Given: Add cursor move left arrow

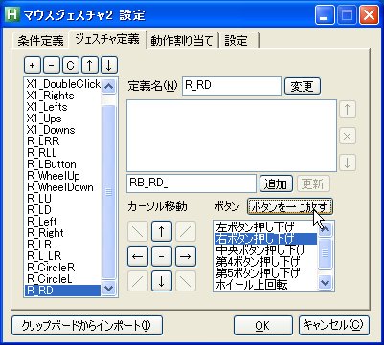Looking at the screenshot, I should click(138, 256).
